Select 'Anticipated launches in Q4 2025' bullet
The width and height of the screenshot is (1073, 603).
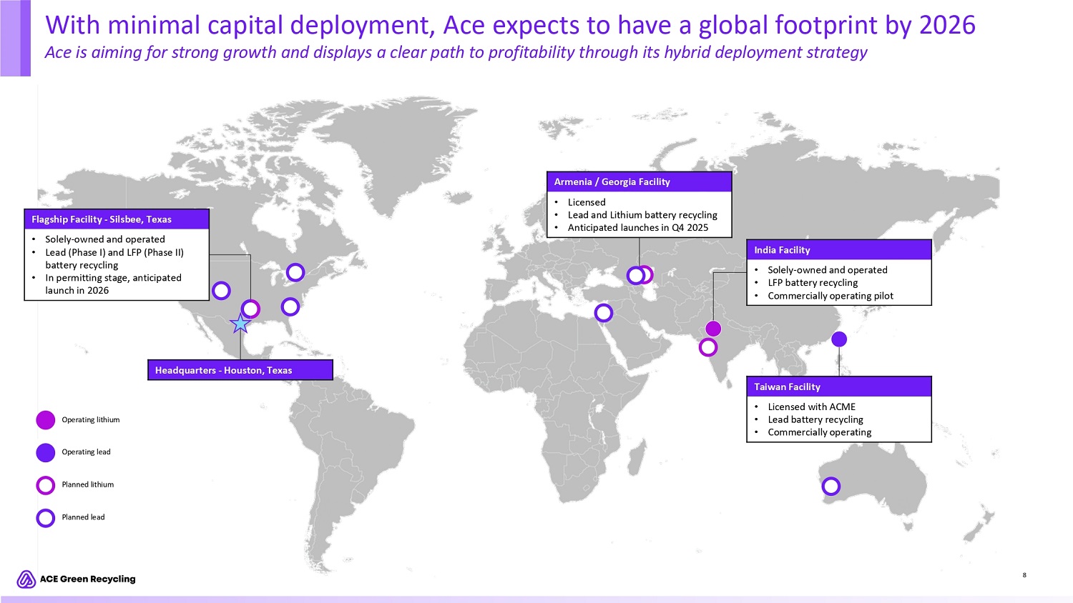pyautogui.click(x=638, y=228)
